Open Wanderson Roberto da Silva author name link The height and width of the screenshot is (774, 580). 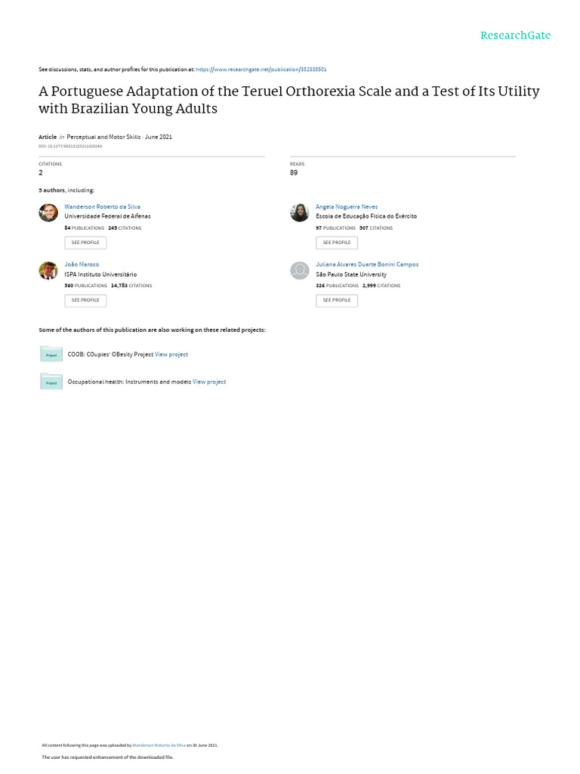(x=103, y=207)
